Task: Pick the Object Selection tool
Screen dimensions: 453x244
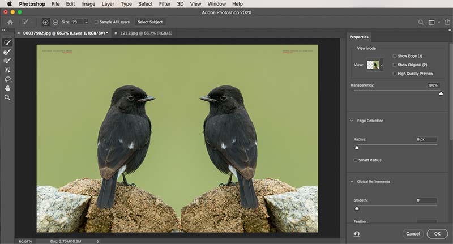Action: (x=7, y=70)
